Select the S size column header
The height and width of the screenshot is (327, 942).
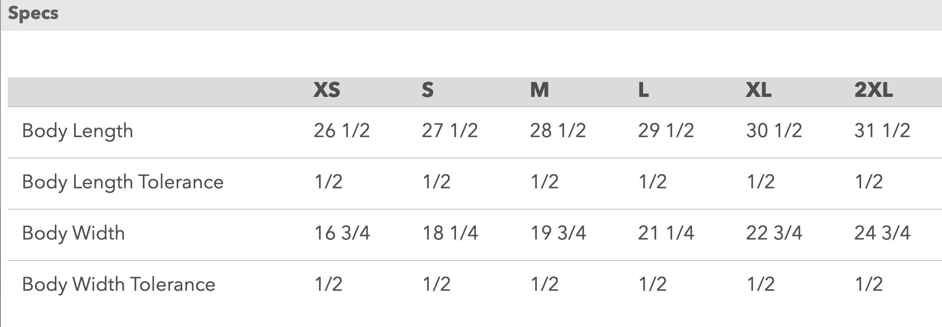point(428,90)
